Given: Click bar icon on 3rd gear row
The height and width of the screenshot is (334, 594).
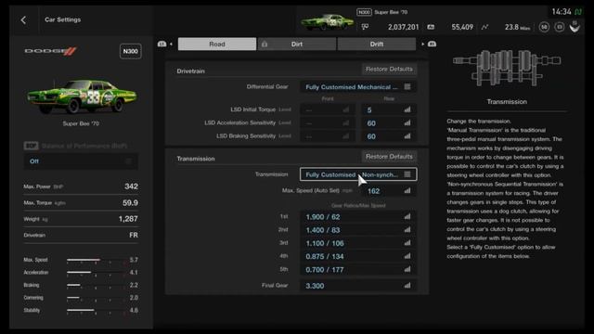Looking at the screenshot, I should [407, 243].
